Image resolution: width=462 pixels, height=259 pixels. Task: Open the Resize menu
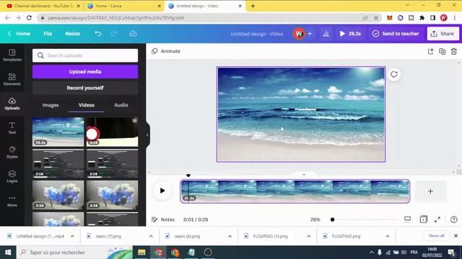coord(72,34)
